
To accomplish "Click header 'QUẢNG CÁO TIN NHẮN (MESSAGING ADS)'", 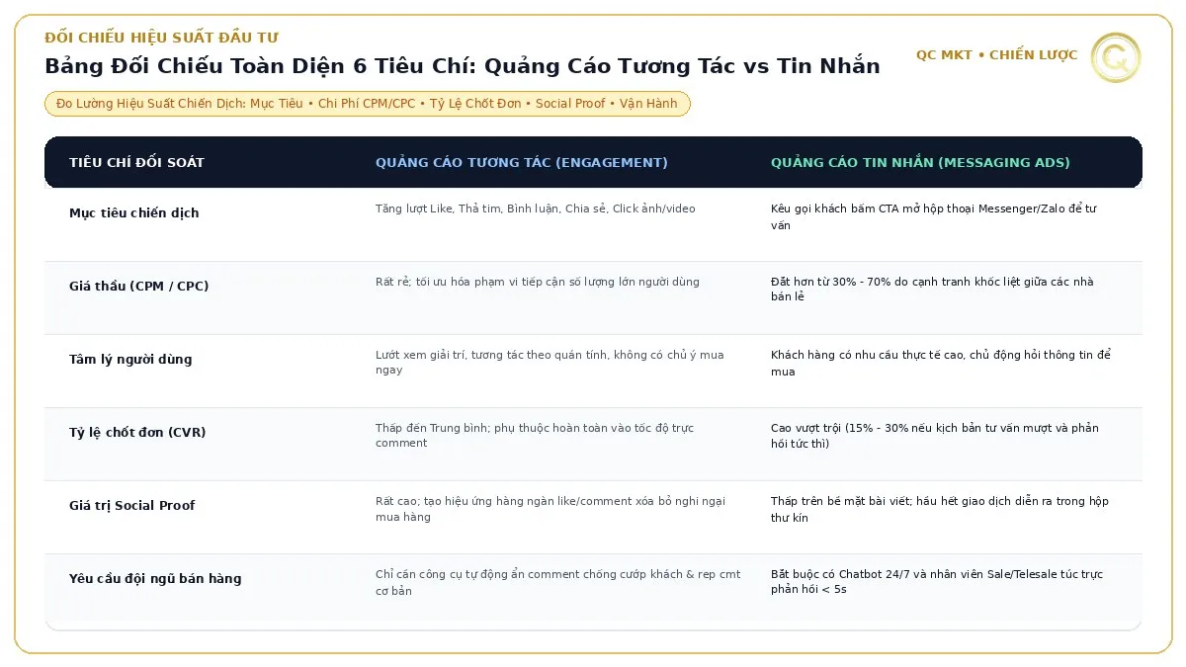I will (920, 162).
